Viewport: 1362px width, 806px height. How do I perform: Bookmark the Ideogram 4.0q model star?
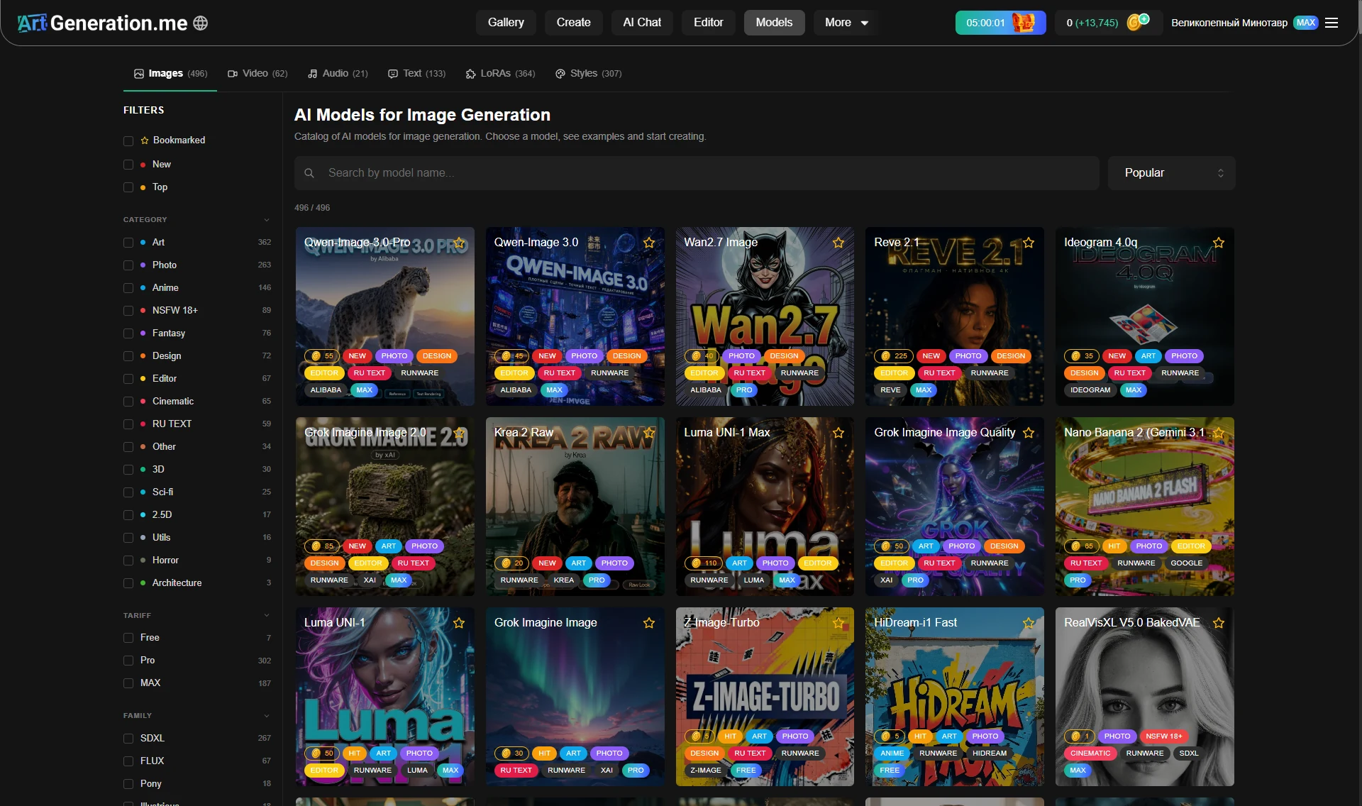click(x=1219, y=243)
